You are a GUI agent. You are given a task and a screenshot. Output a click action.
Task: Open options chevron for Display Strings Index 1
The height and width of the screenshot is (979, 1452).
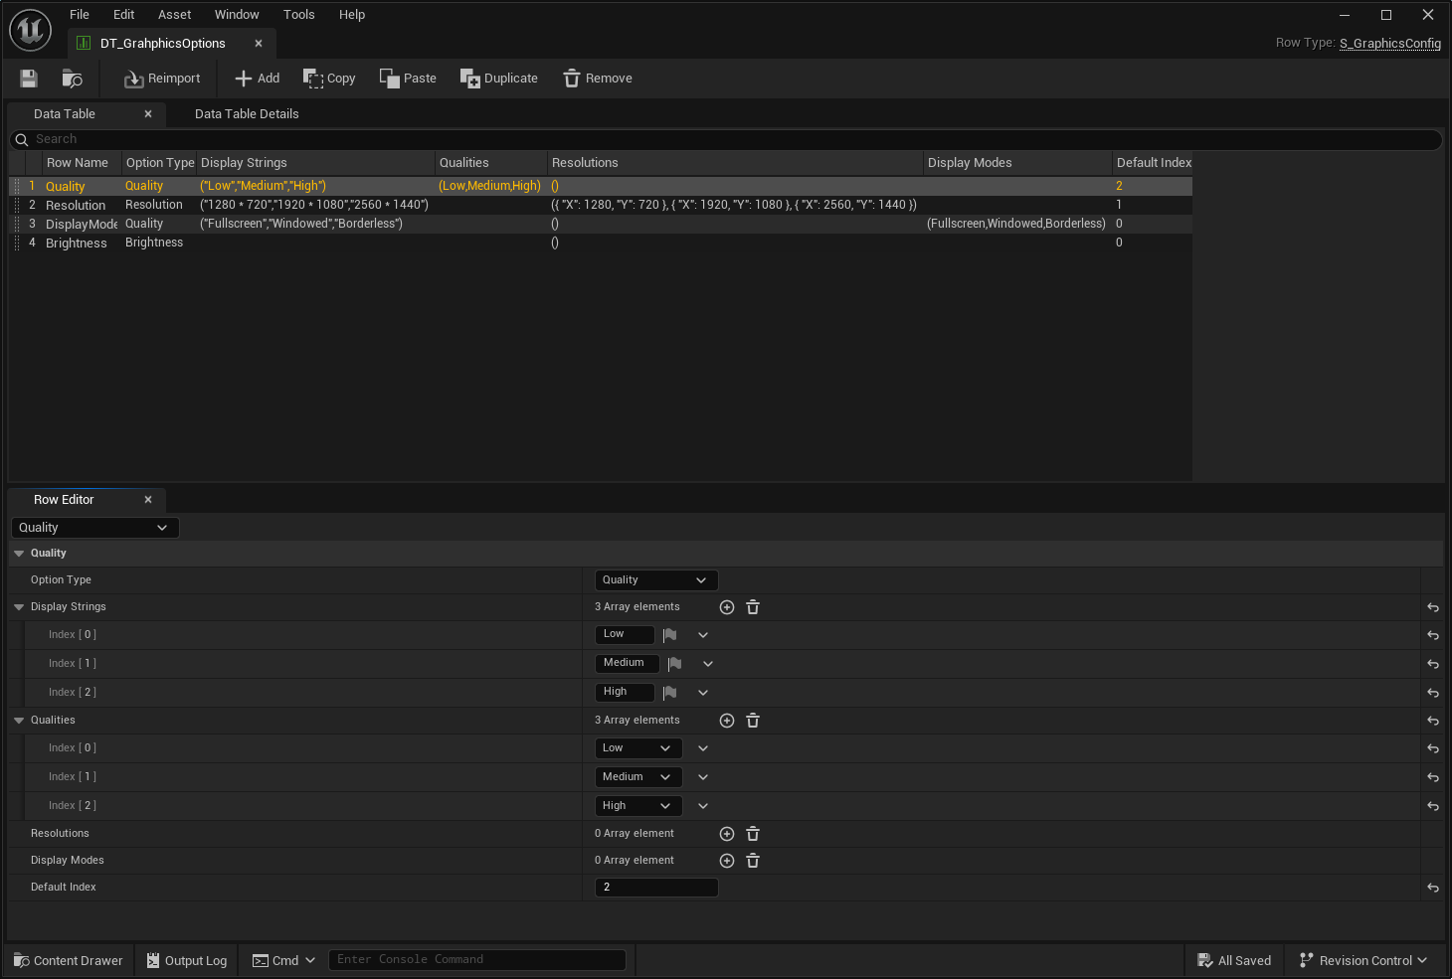point(708,664)
